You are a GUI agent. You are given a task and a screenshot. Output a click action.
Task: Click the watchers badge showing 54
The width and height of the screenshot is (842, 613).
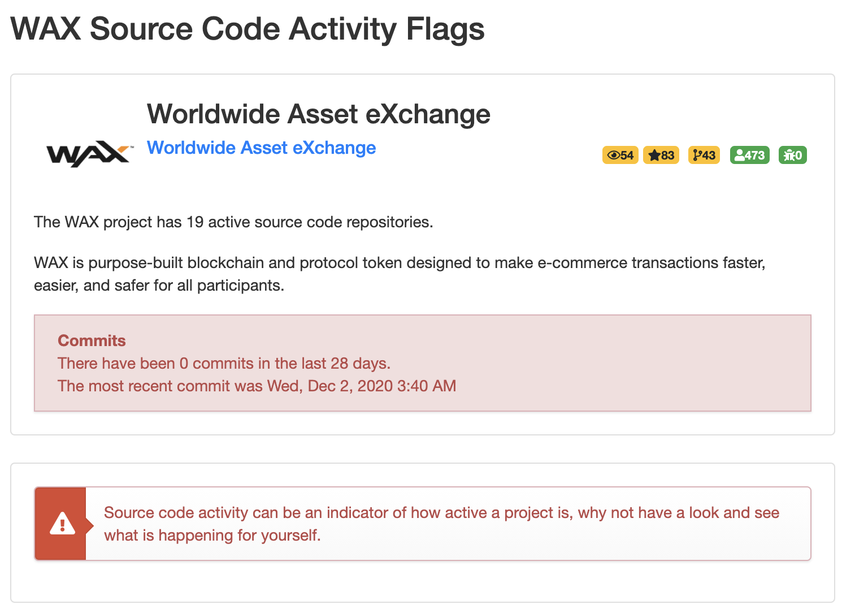point(620,155)
